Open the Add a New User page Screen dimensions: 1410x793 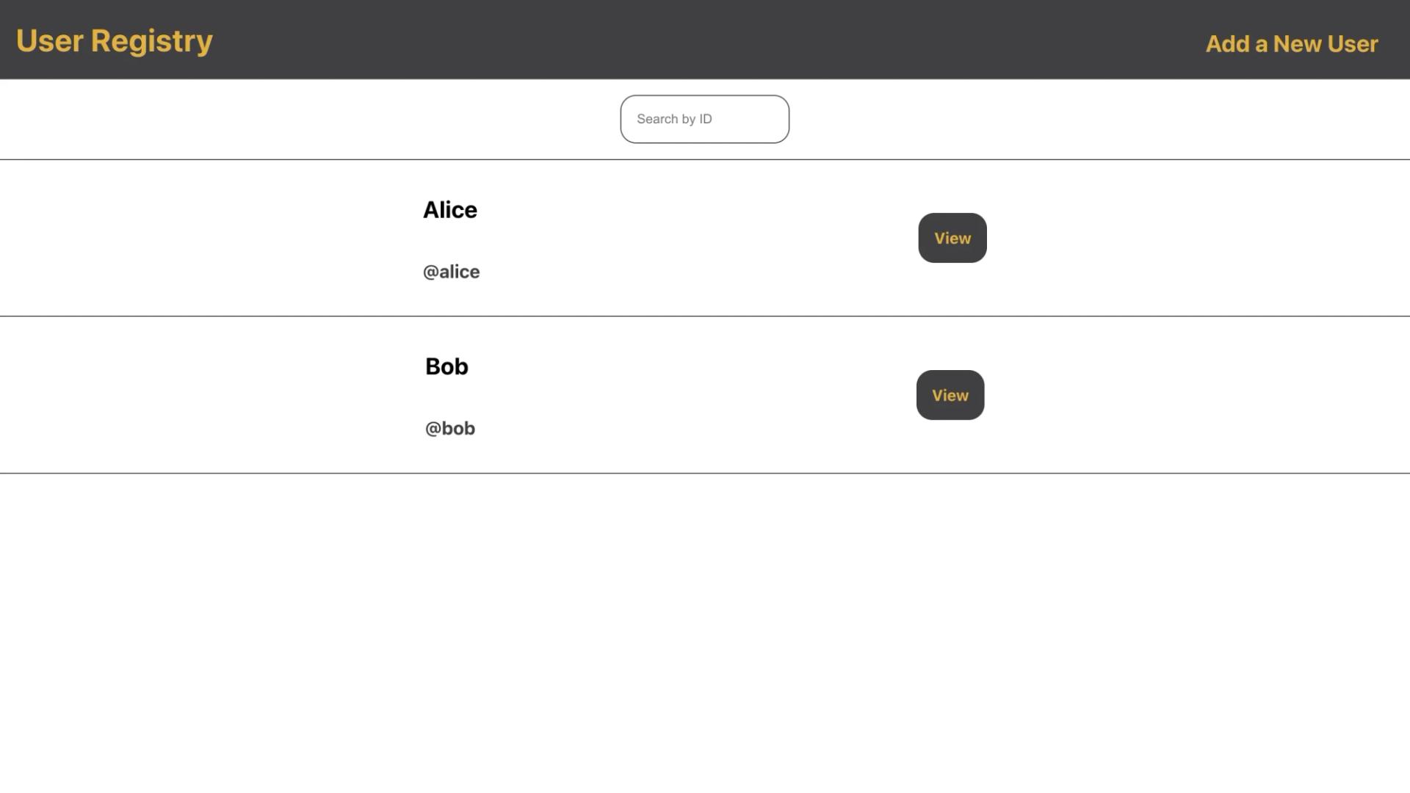(1292, 44)
